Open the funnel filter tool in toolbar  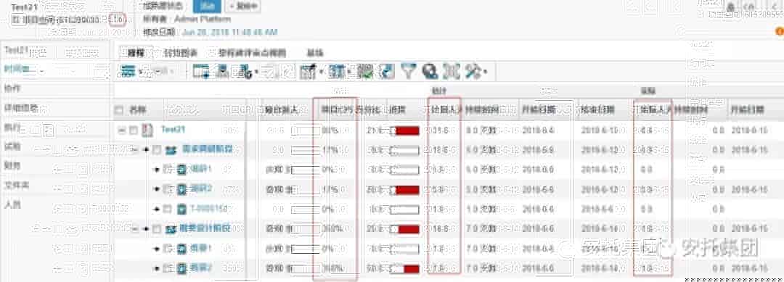409,71
